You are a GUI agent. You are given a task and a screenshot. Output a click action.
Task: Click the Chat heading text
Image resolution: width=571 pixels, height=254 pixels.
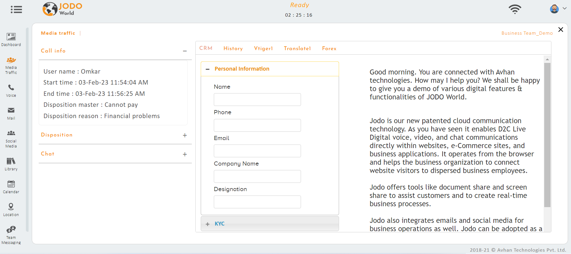click(48, 154)
